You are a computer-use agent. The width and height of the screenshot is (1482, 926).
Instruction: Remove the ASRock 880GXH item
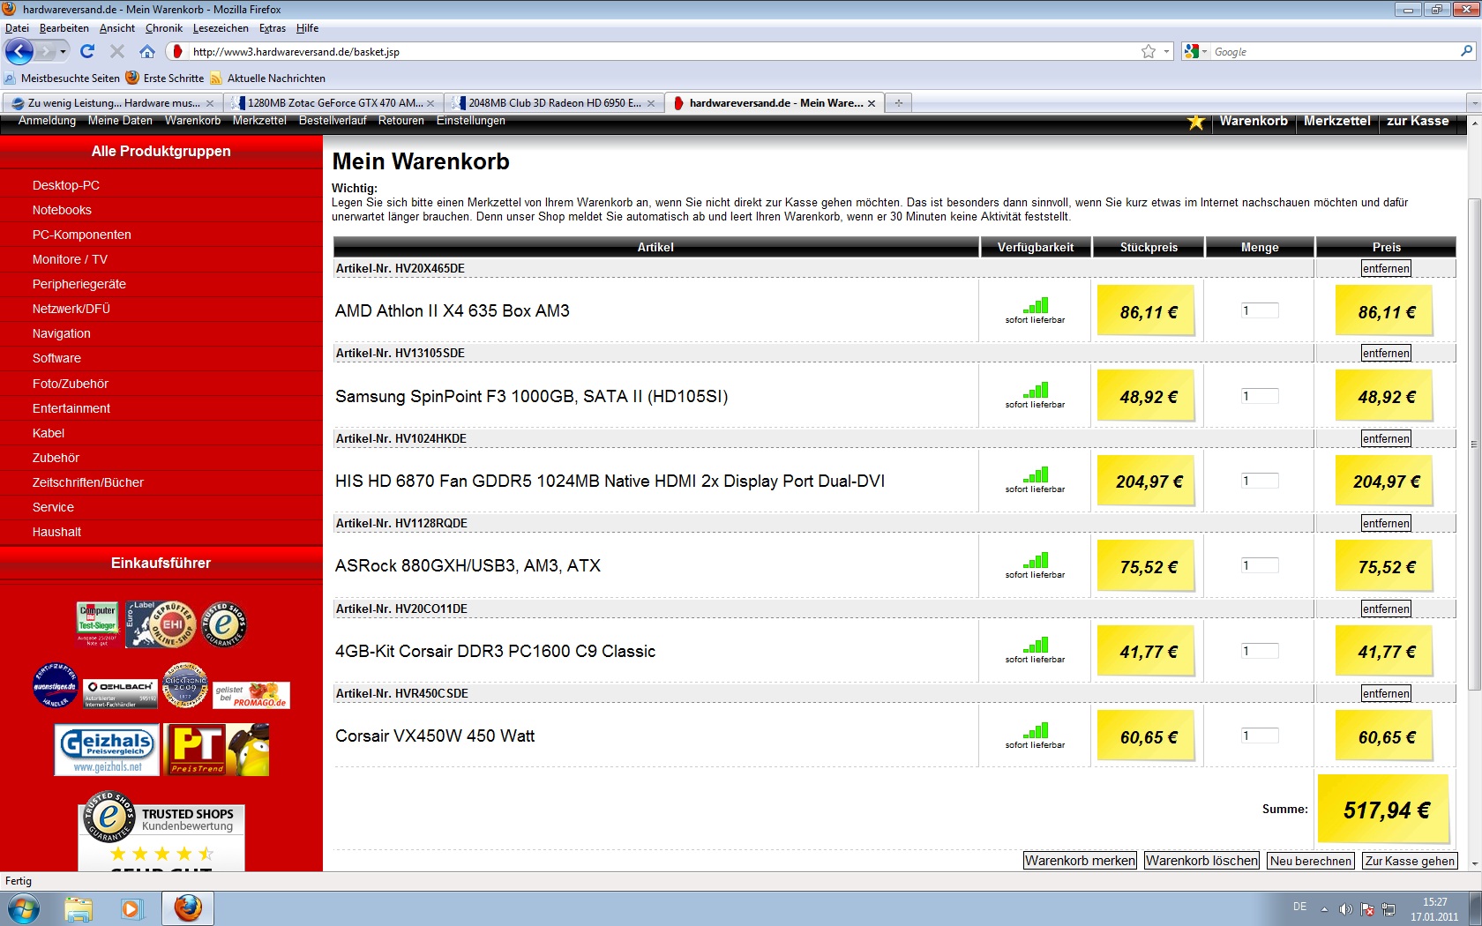(1386, 524)
